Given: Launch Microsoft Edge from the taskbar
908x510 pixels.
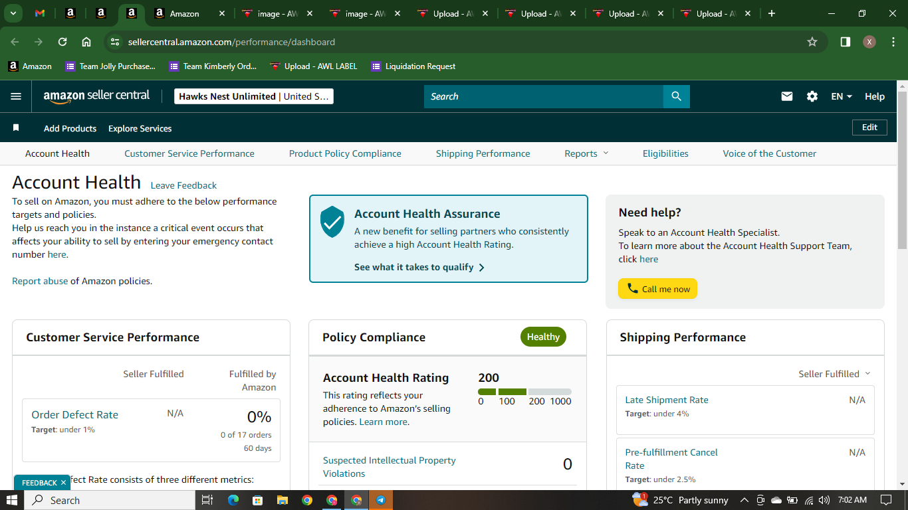Looking at the screenshot, I should point(233,500).
